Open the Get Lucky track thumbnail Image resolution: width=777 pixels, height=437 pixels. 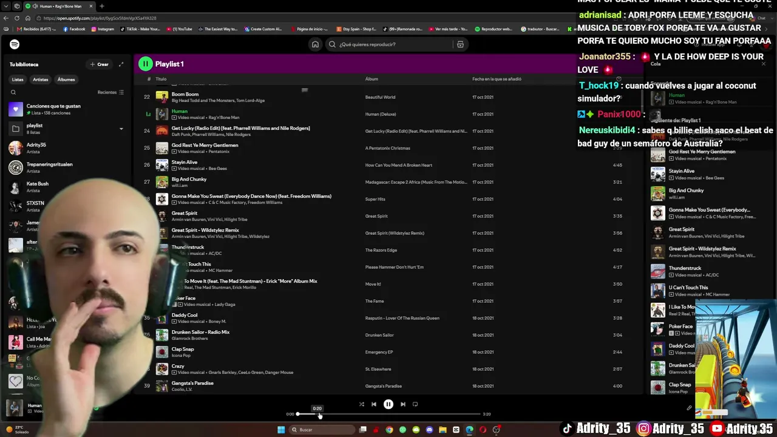click(x=162, y=131)
